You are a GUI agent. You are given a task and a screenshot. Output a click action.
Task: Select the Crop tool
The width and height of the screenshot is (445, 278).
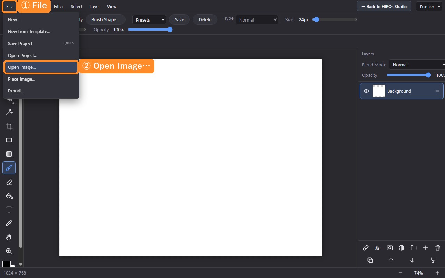tap(9, 126)
